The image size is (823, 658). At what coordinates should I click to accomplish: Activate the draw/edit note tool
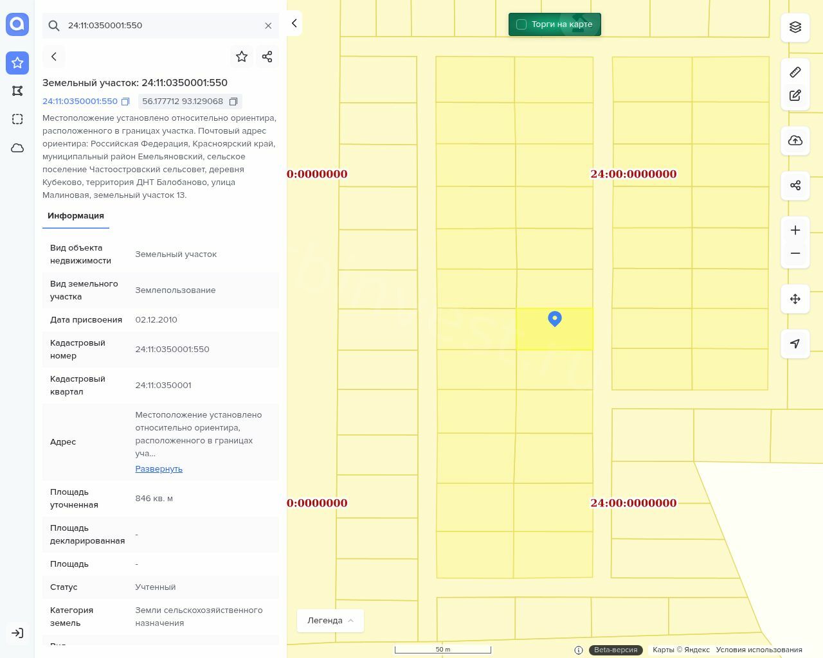click(x=795, y=96)
